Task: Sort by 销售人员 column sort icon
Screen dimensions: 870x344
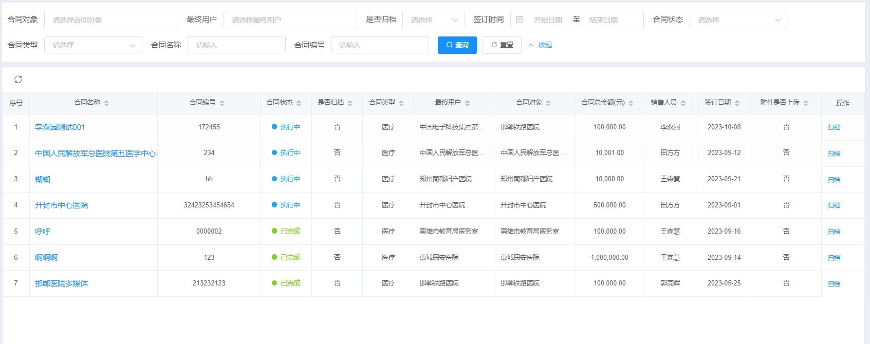Action: point(683,103)
